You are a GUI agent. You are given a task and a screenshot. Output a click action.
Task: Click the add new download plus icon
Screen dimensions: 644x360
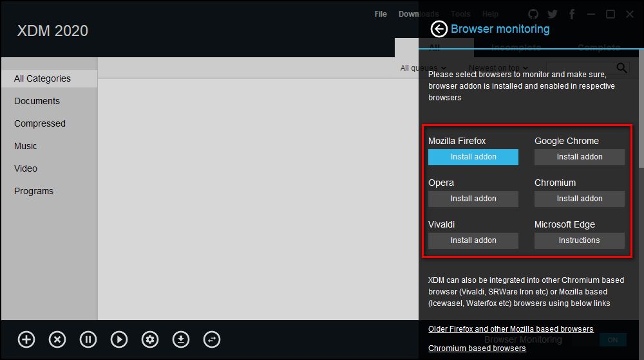click(26, 339)
